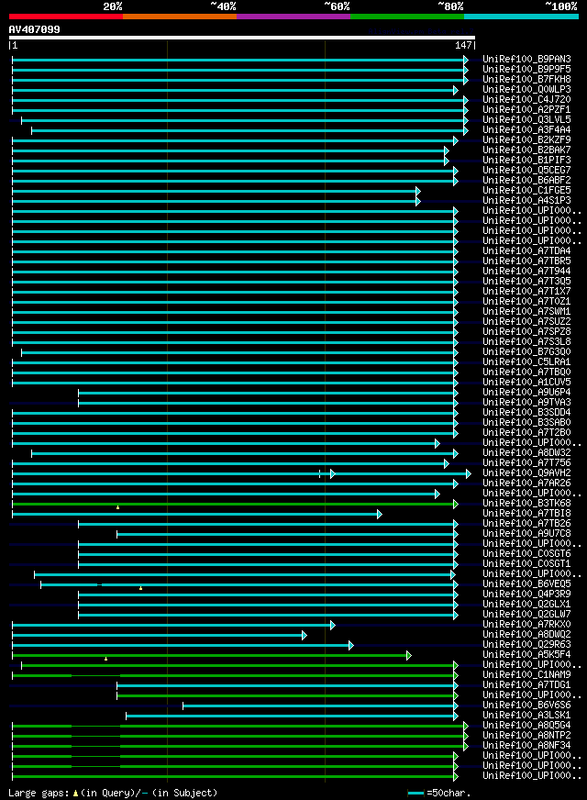
Task: Click the orange ~40% identity legend segment
Action: [180, 17]
